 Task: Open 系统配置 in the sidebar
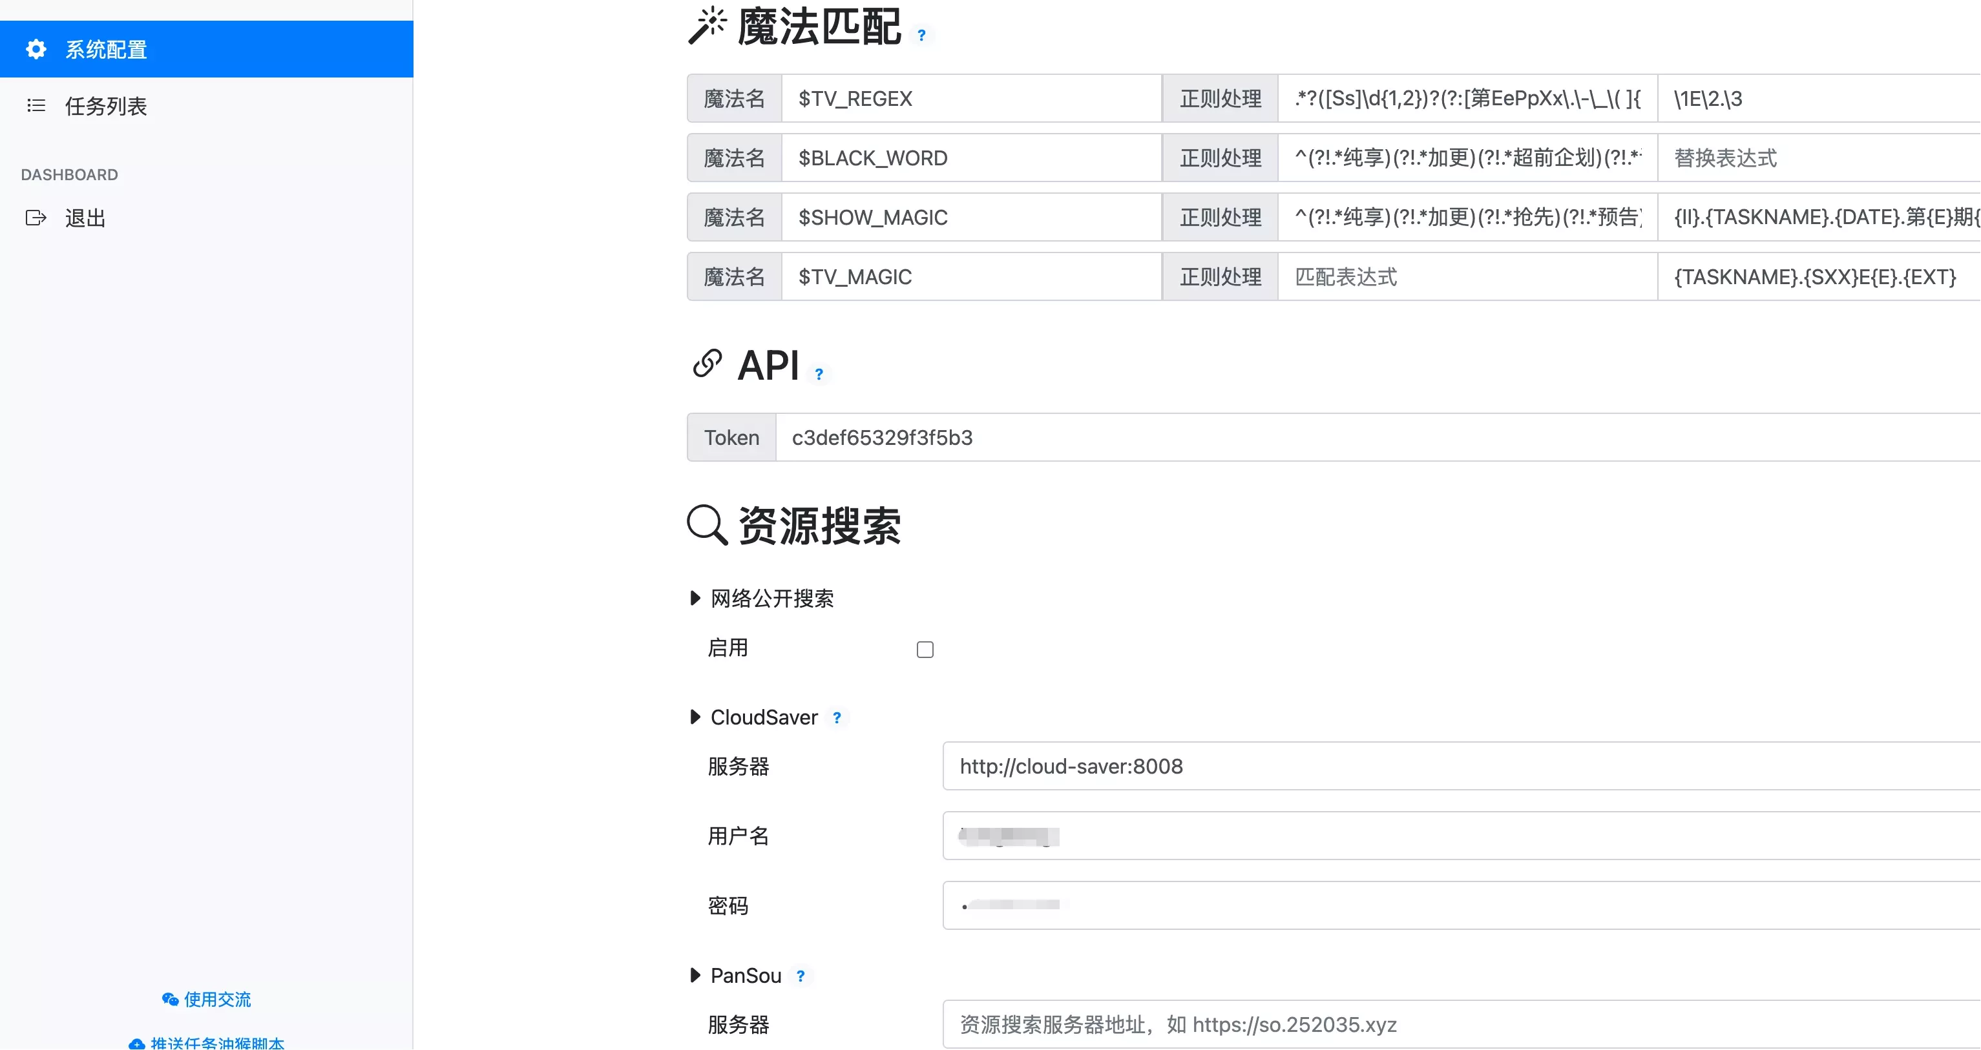[x=206, y=49]
